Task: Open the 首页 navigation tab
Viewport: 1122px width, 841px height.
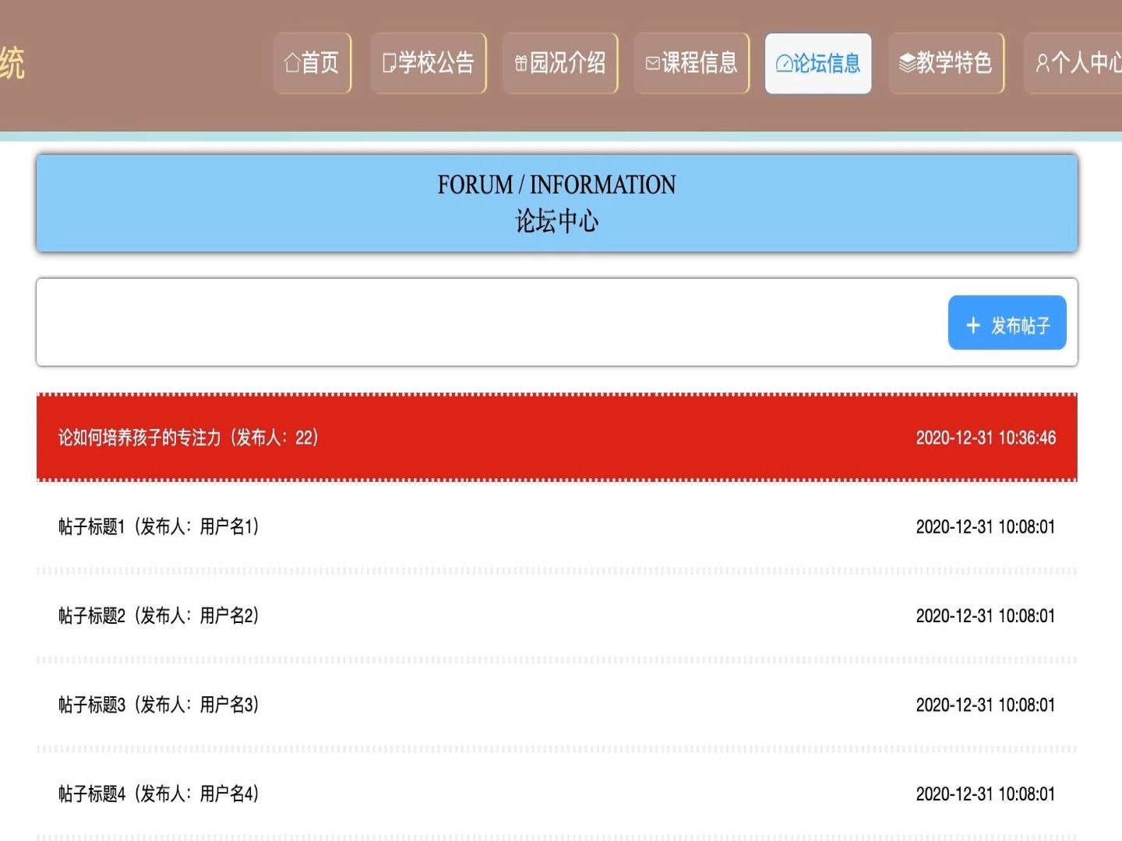Action: [x=312, y=63]
